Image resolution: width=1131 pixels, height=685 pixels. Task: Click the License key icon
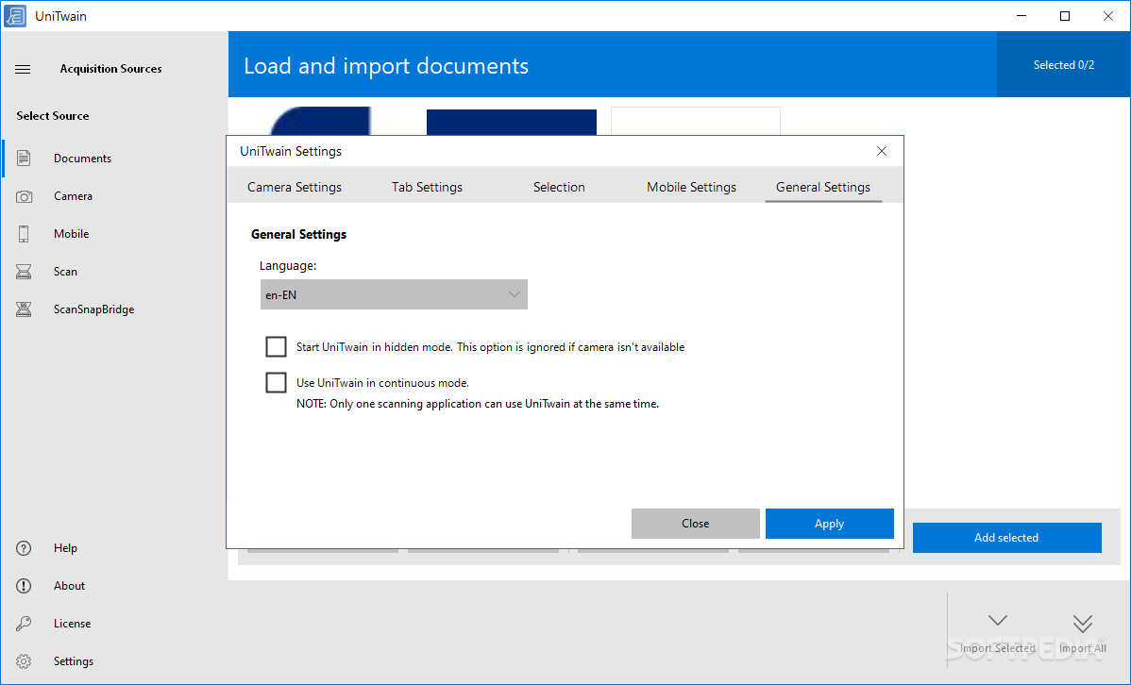click(x=24, y=623)
